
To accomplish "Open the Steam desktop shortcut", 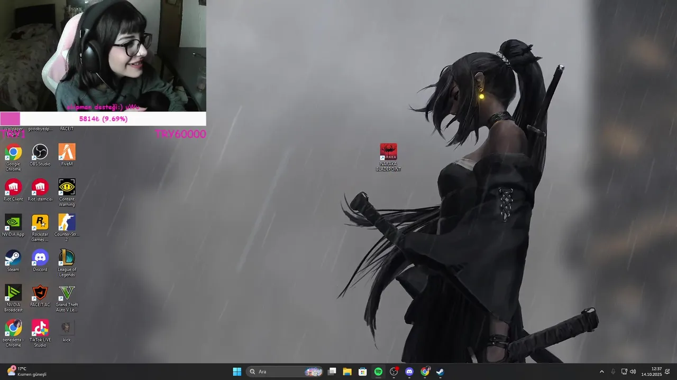I will 13,261.
